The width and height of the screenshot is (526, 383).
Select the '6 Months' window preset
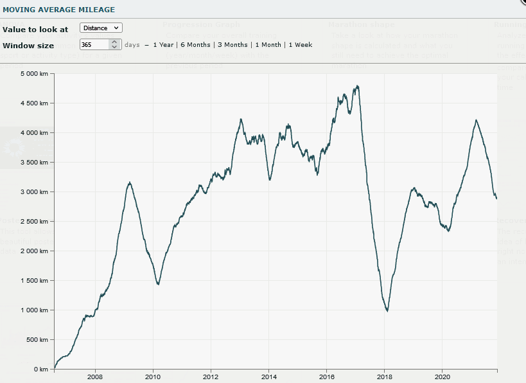(x=195, y=45)
